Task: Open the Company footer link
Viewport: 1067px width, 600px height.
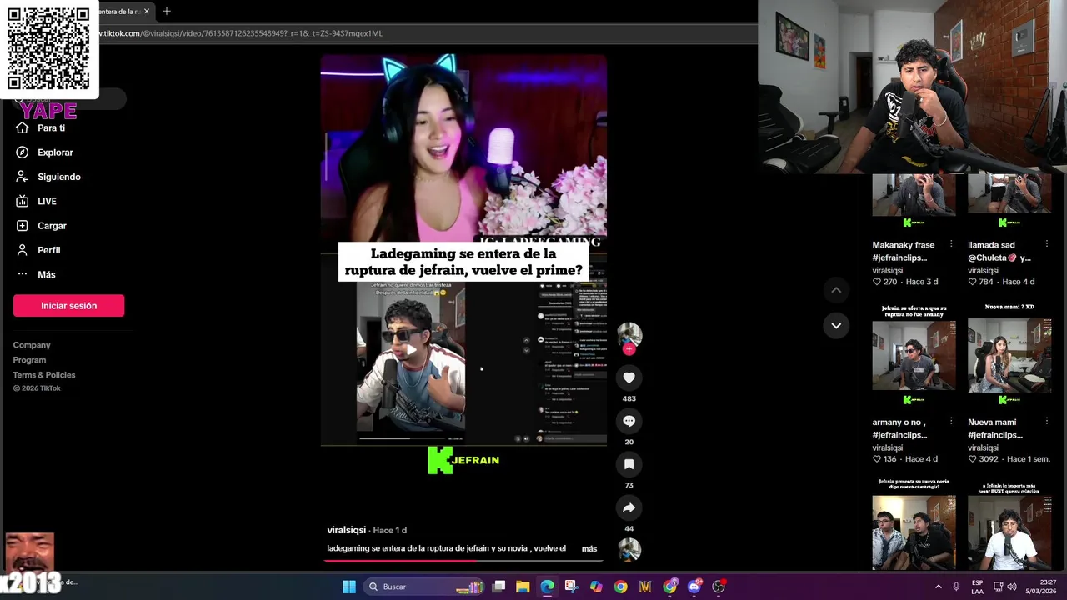Action: point(32,345)
